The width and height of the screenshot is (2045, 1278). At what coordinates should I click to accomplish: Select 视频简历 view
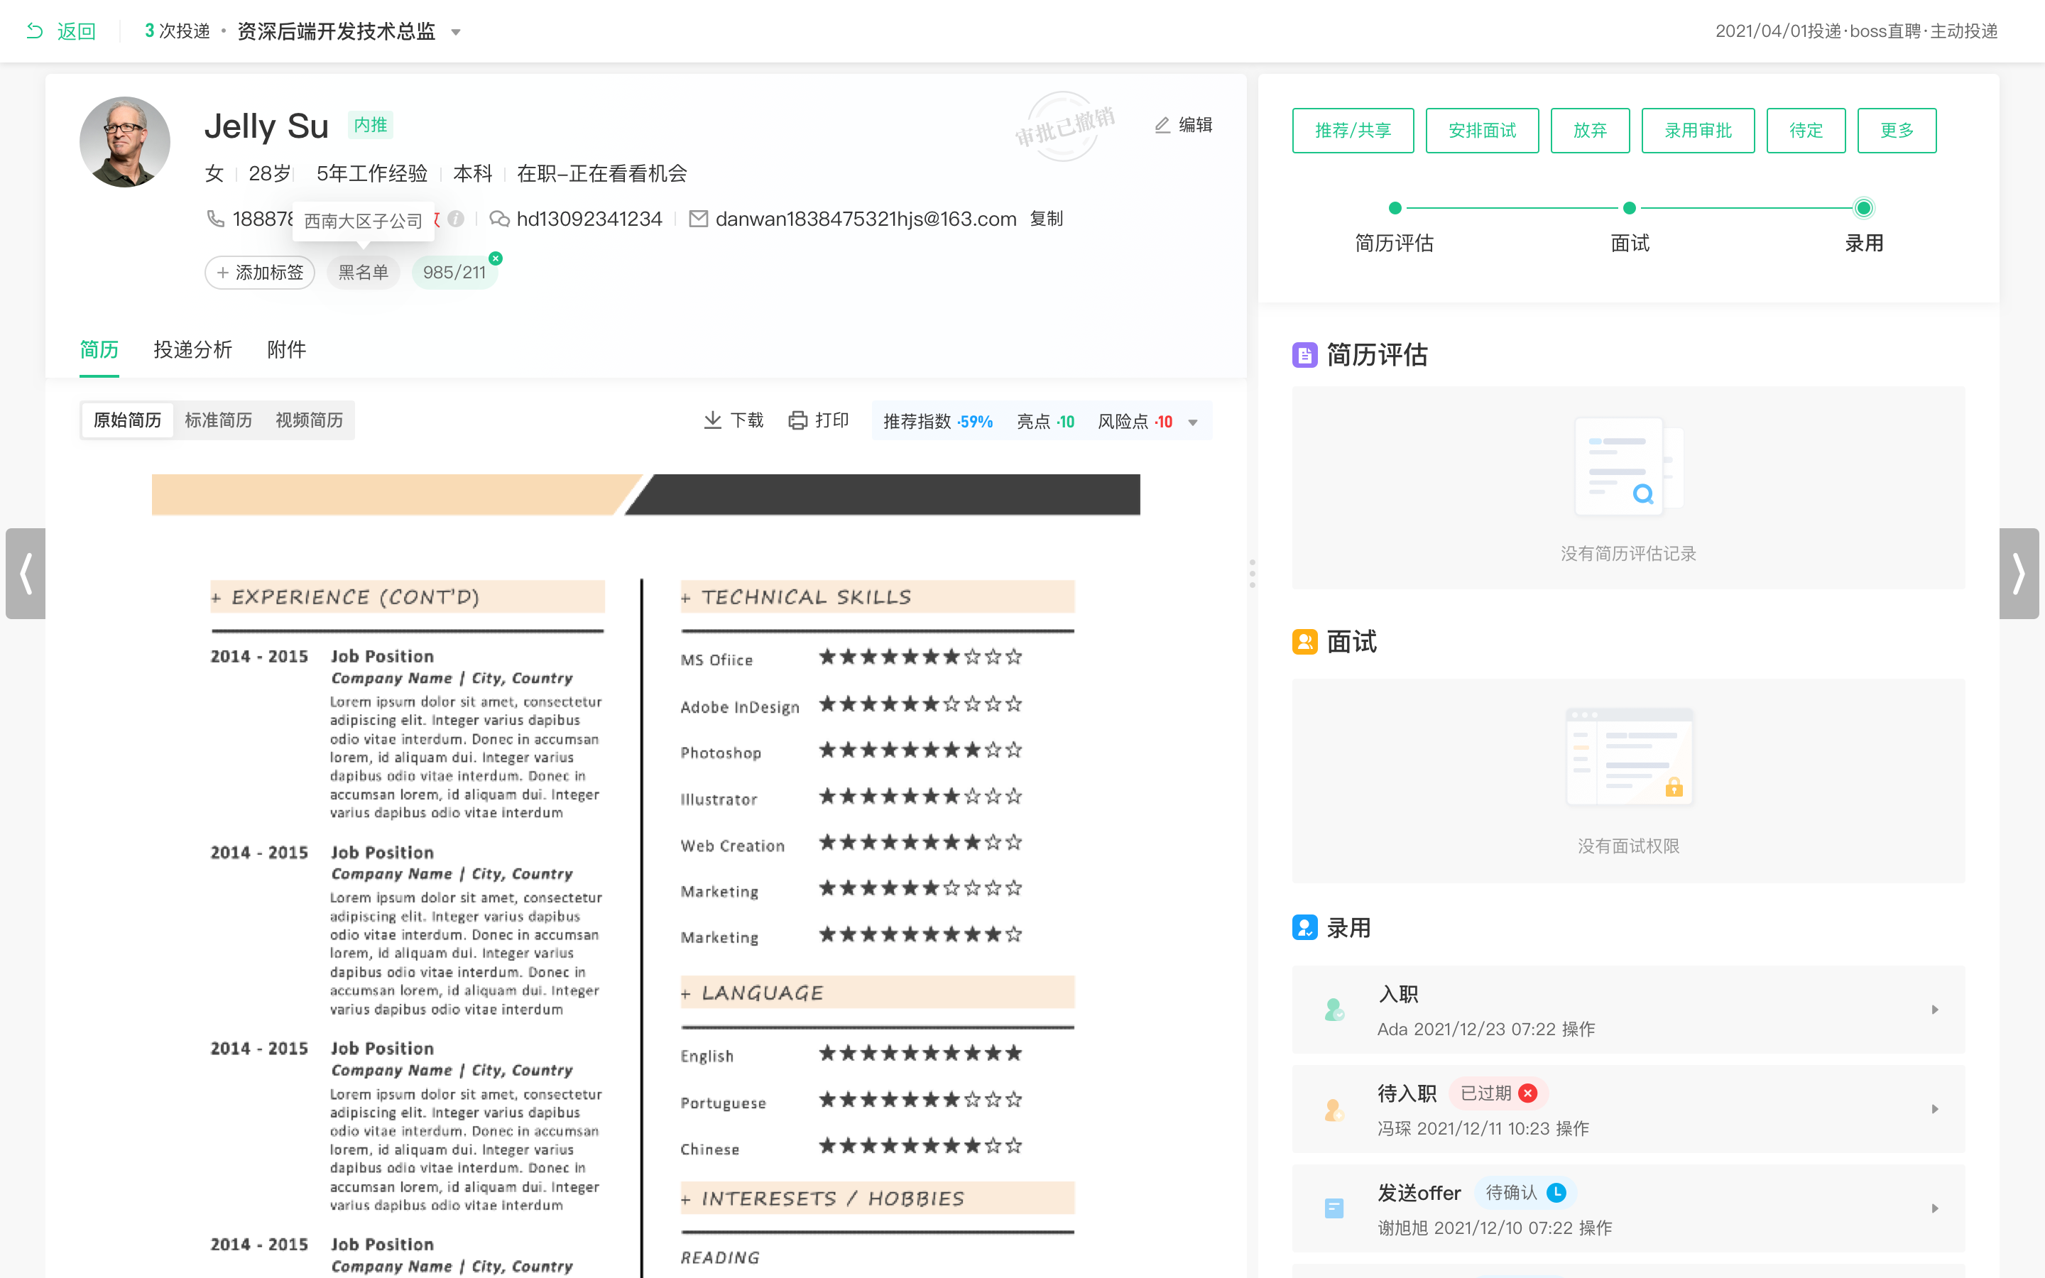click(310, 420)
